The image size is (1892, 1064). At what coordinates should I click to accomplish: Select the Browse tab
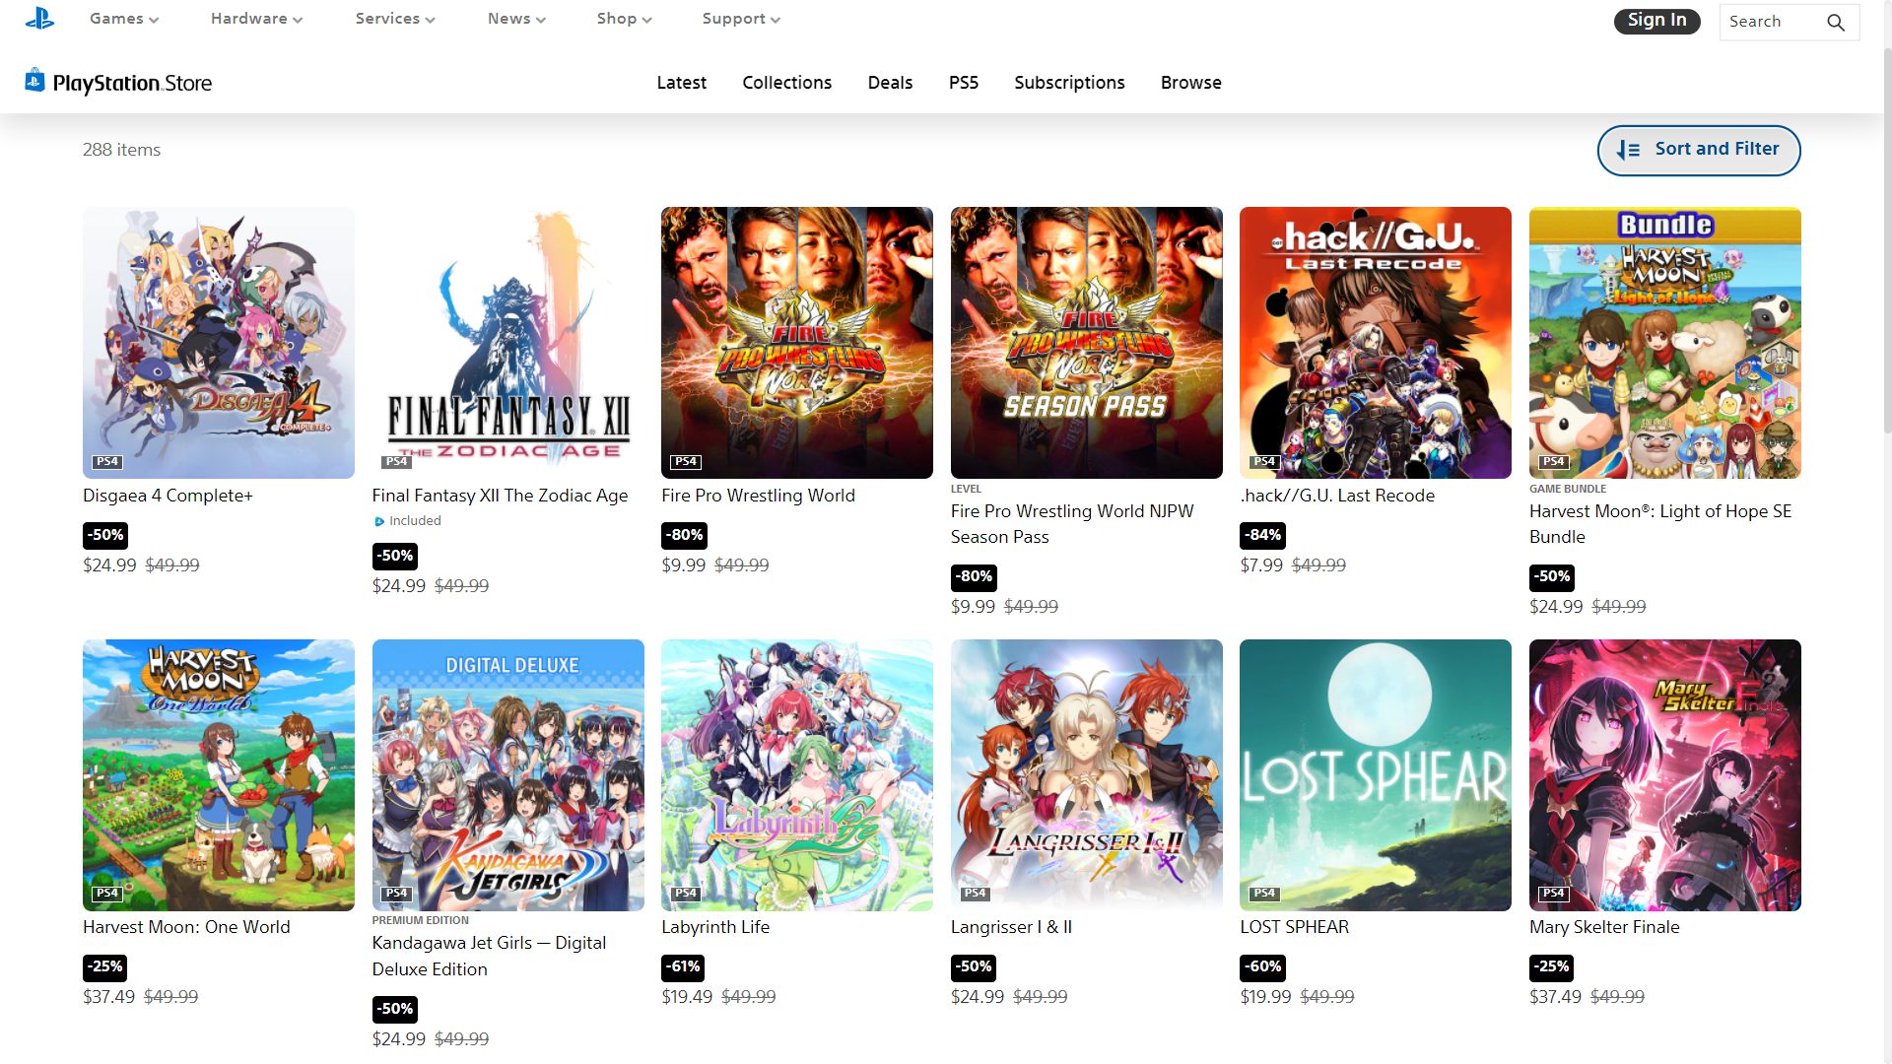(1190, 83)
